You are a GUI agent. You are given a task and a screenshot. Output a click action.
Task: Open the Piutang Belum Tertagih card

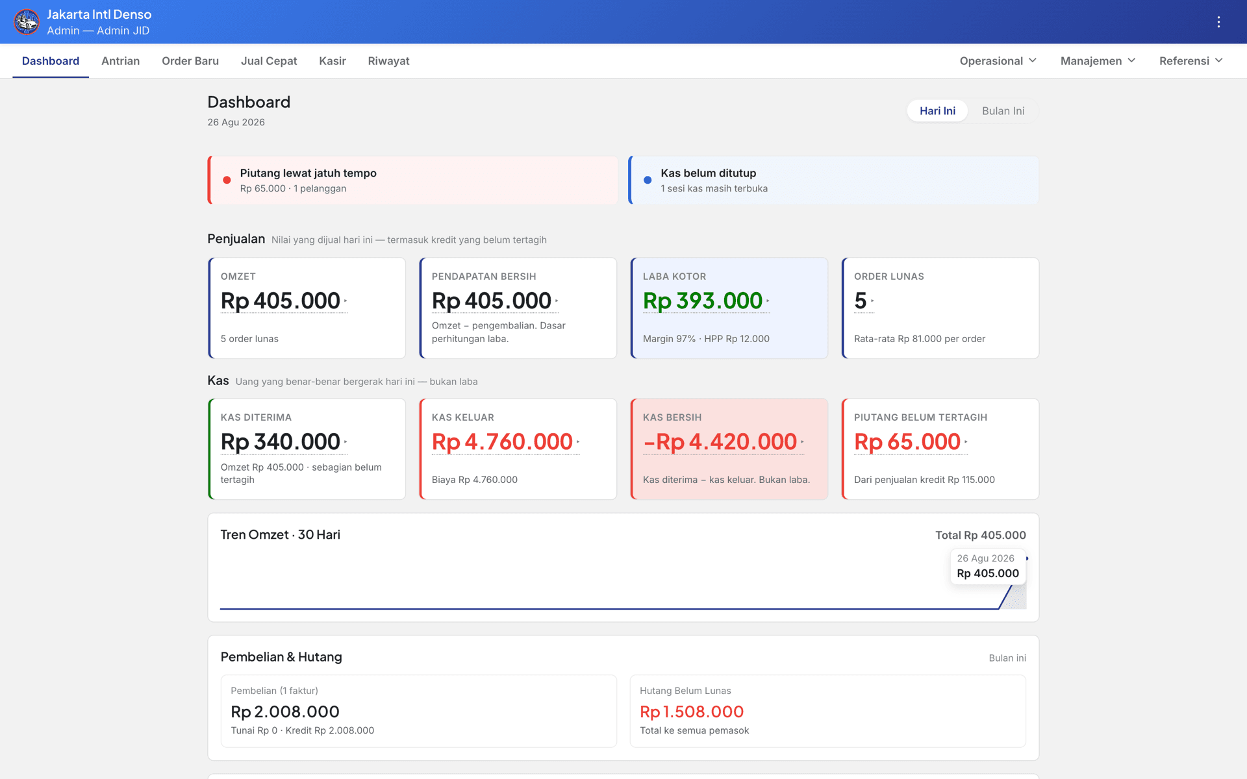point(940,449)
